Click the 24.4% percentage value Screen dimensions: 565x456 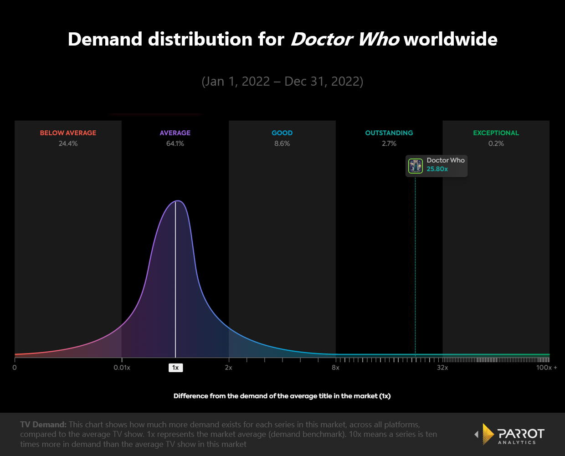click(x=68, y=143)
